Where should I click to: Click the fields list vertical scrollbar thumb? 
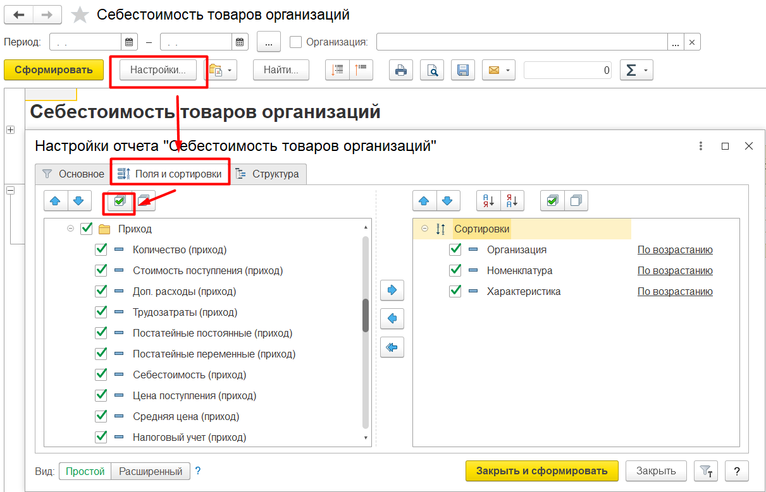pyautogui.click(x=366, y=315)
